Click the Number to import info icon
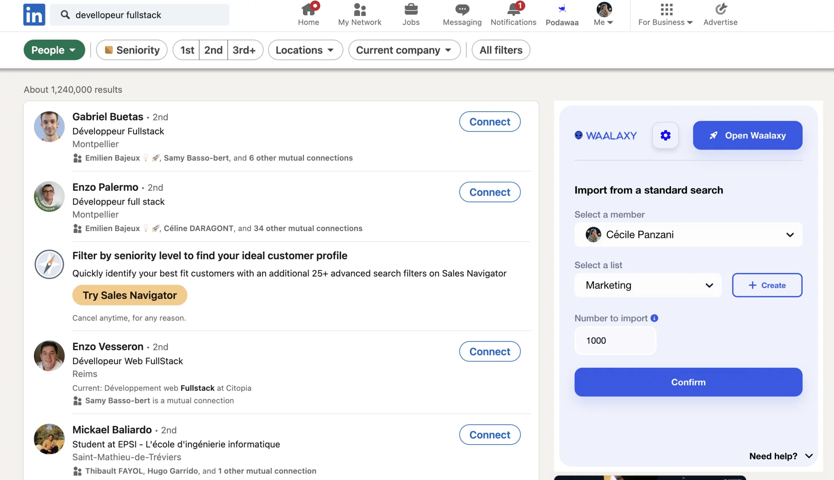834x480 pixels. tap(654, 318)
